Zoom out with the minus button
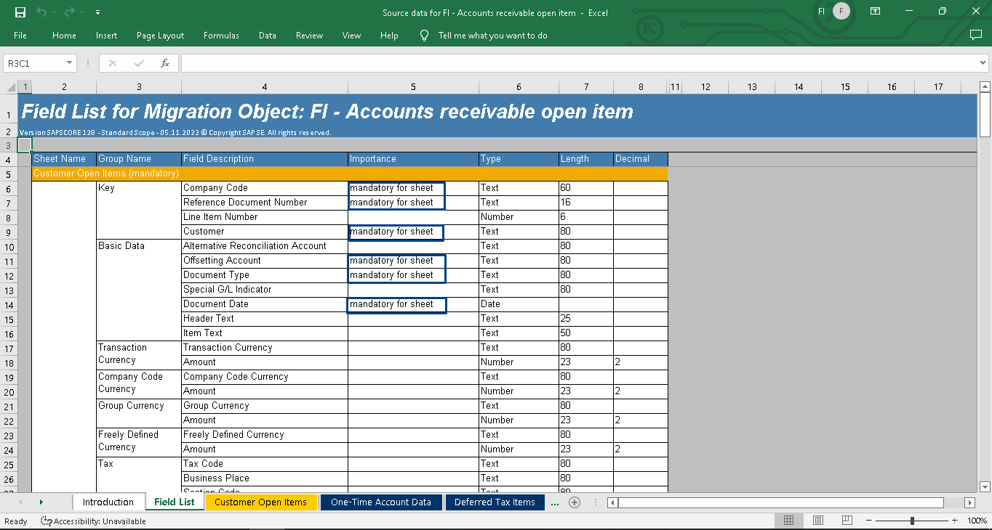This screenshot has width=992, height=530. point(868,521)
